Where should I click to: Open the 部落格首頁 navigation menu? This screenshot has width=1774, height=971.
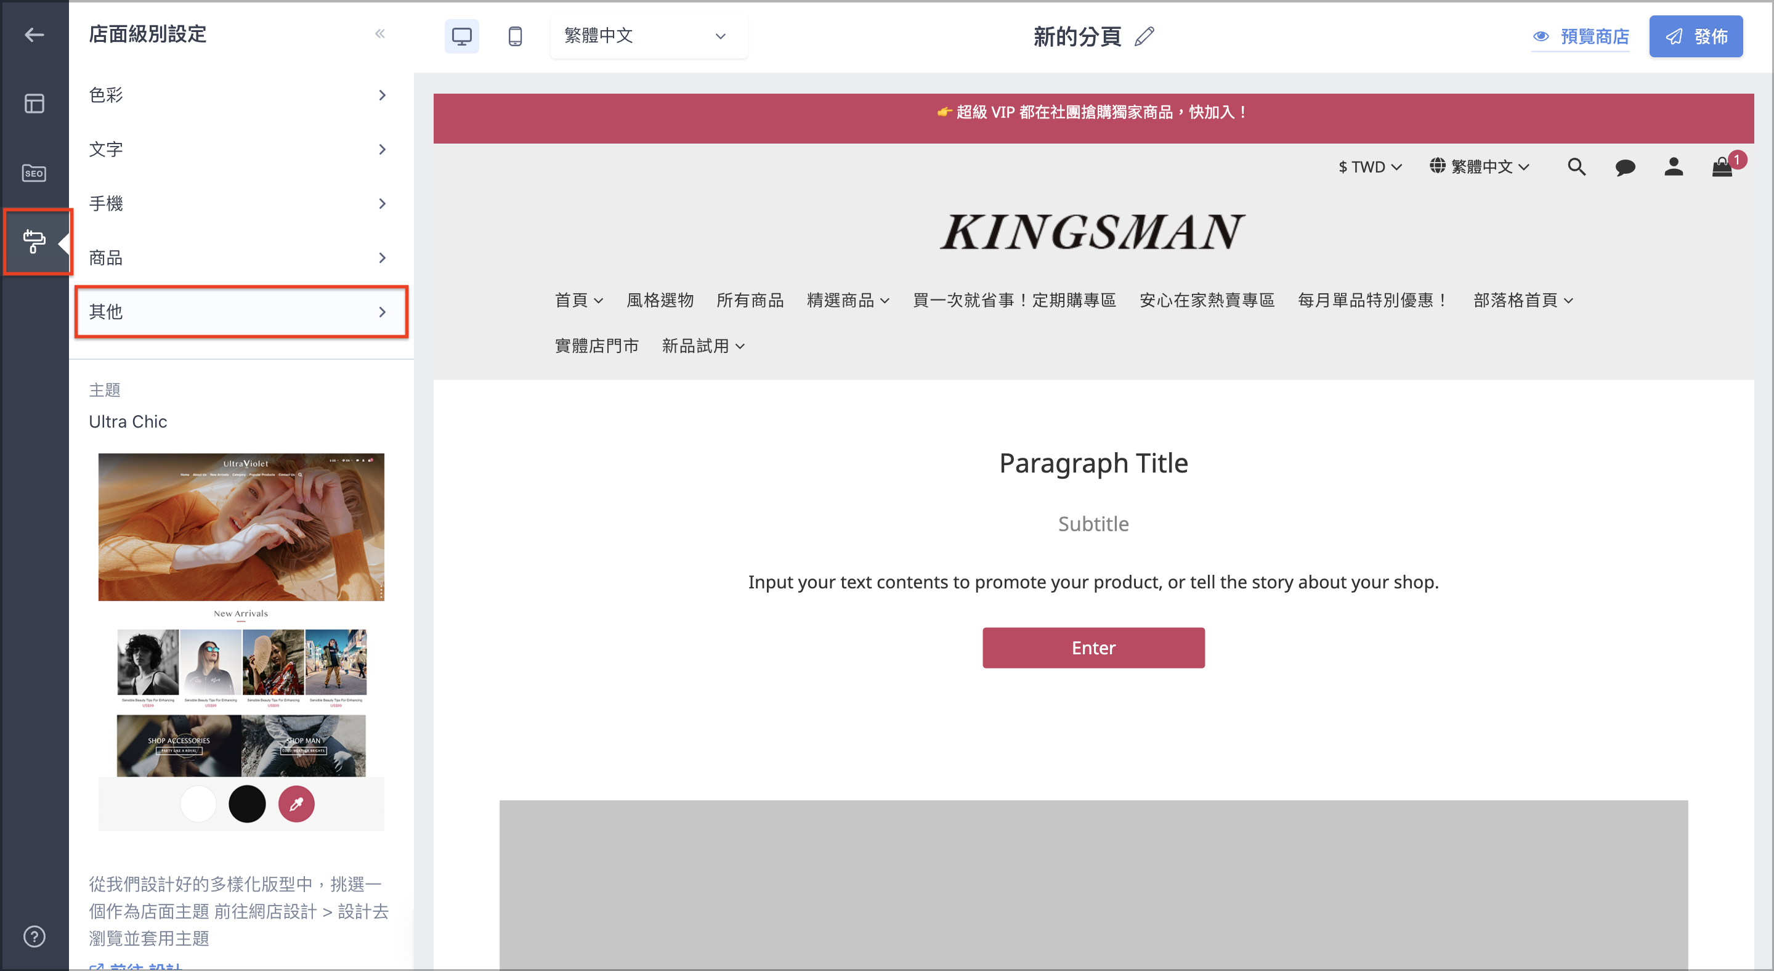[1523, 300]
